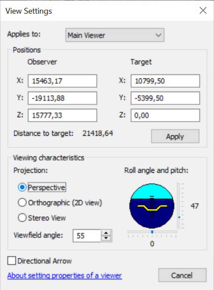Select the Stereo View radio button
Viewport: 214px width, 290px height.
click(22, 218)
